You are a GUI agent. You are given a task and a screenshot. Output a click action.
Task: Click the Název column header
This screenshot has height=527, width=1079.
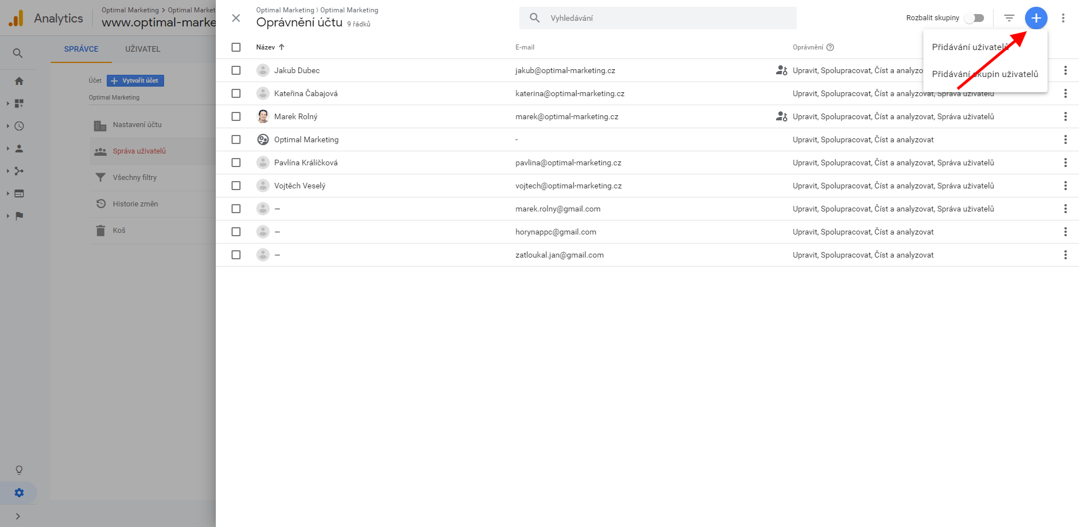265,47
